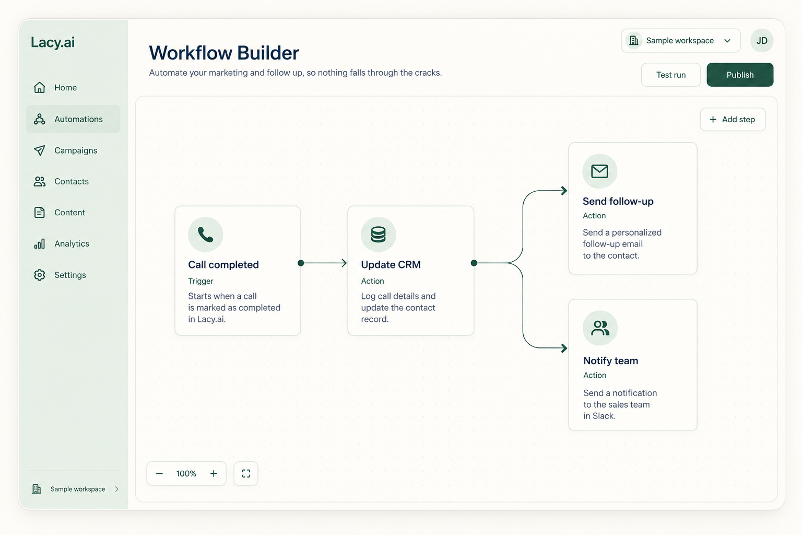
Task: Click the Home house icon in sidebar
Action: point(40,87)
